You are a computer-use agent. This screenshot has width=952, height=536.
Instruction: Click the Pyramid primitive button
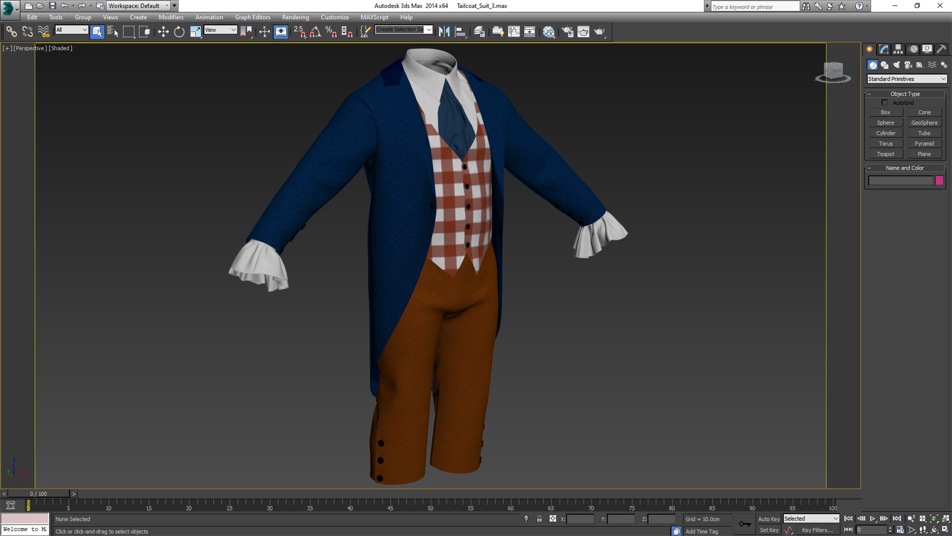click(924, 144)
